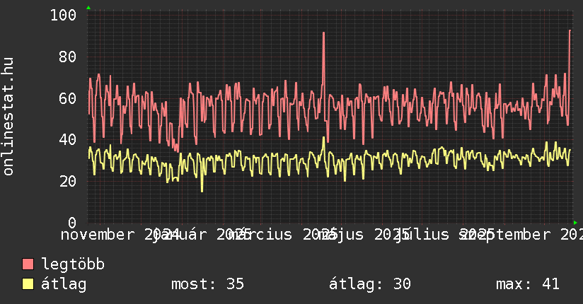Click the 80 label on the y-axis
The height and width of the screenshot is (304, 583).
tap(68, 57)
